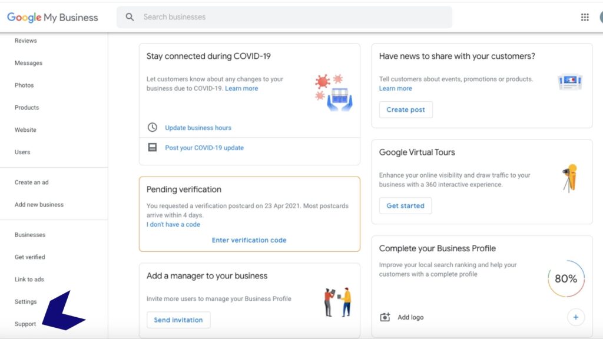The width and height of the screenshot is (603, 339).
Task: Click the 80% profile completion ring
Action: click(566, 278)
